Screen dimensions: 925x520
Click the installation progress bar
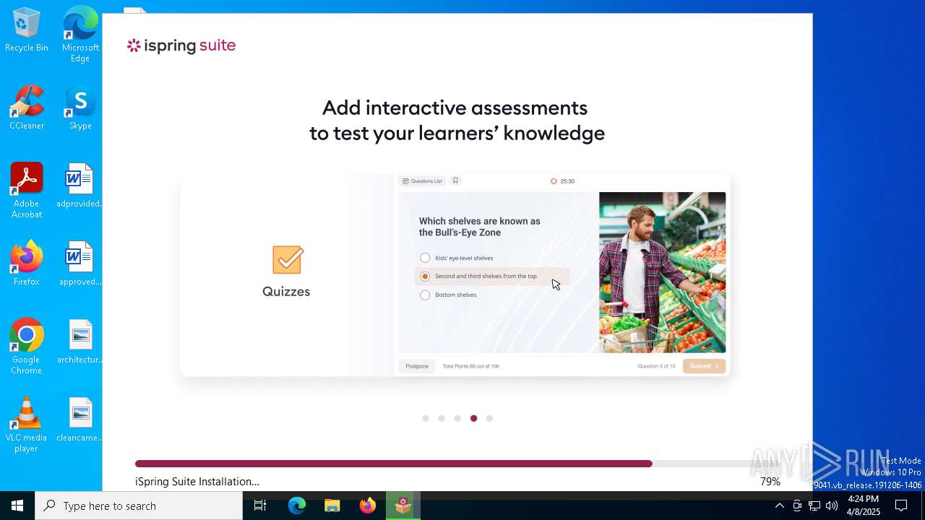pyautogui.click(x=457, y=464)
